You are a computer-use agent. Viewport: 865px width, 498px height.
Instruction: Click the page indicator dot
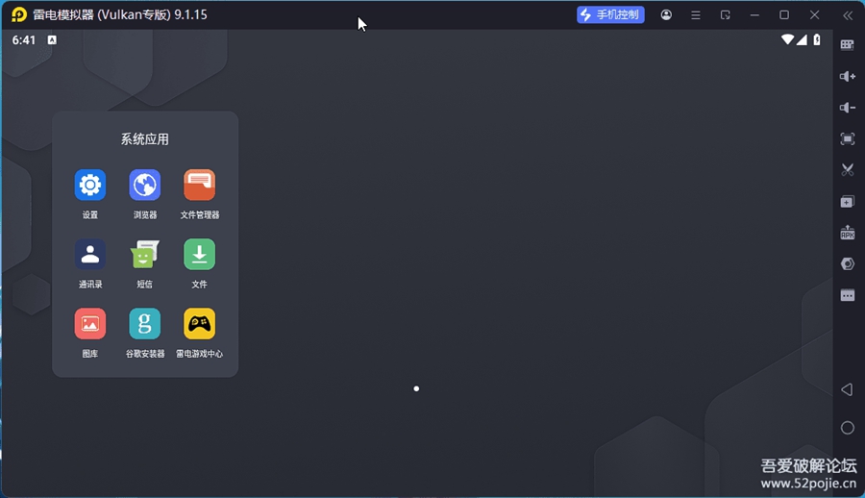click(x=416, y=388)
